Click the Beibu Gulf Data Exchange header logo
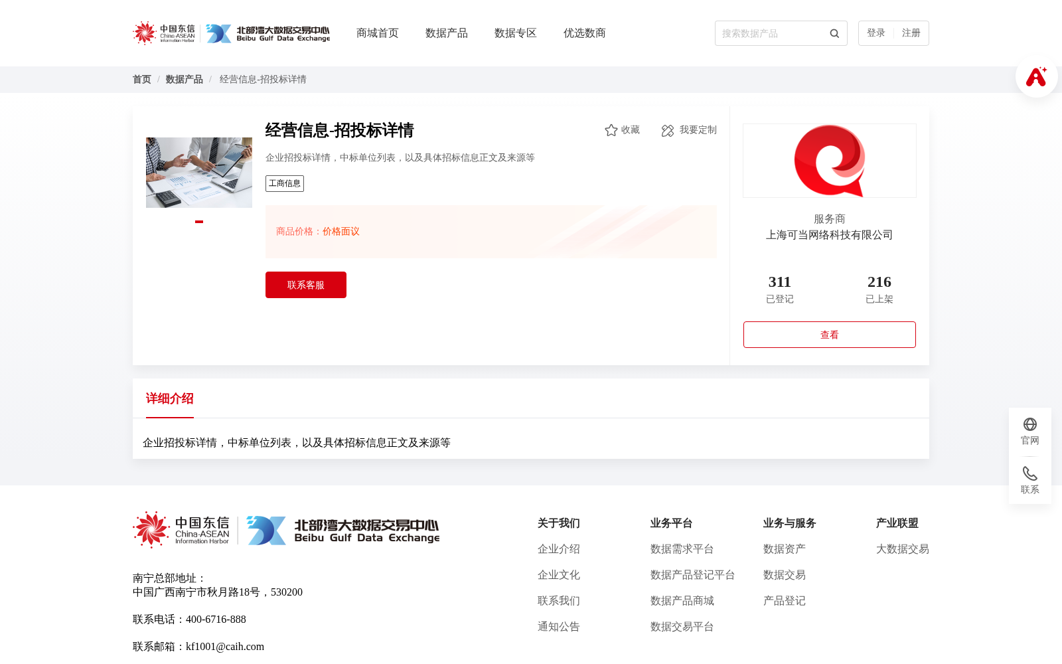This screenshot has height=664, width=1062. coord(267,33)
